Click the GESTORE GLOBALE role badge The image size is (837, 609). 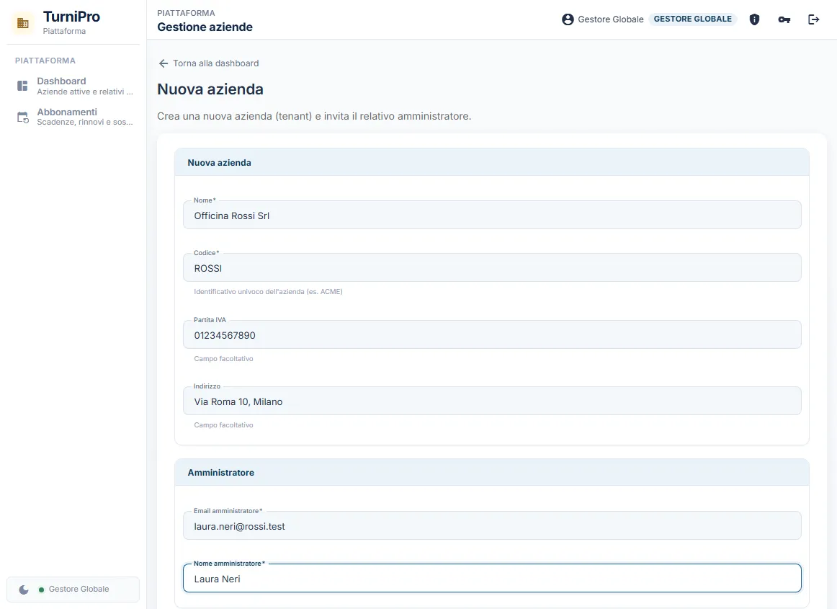coord(693,19)
